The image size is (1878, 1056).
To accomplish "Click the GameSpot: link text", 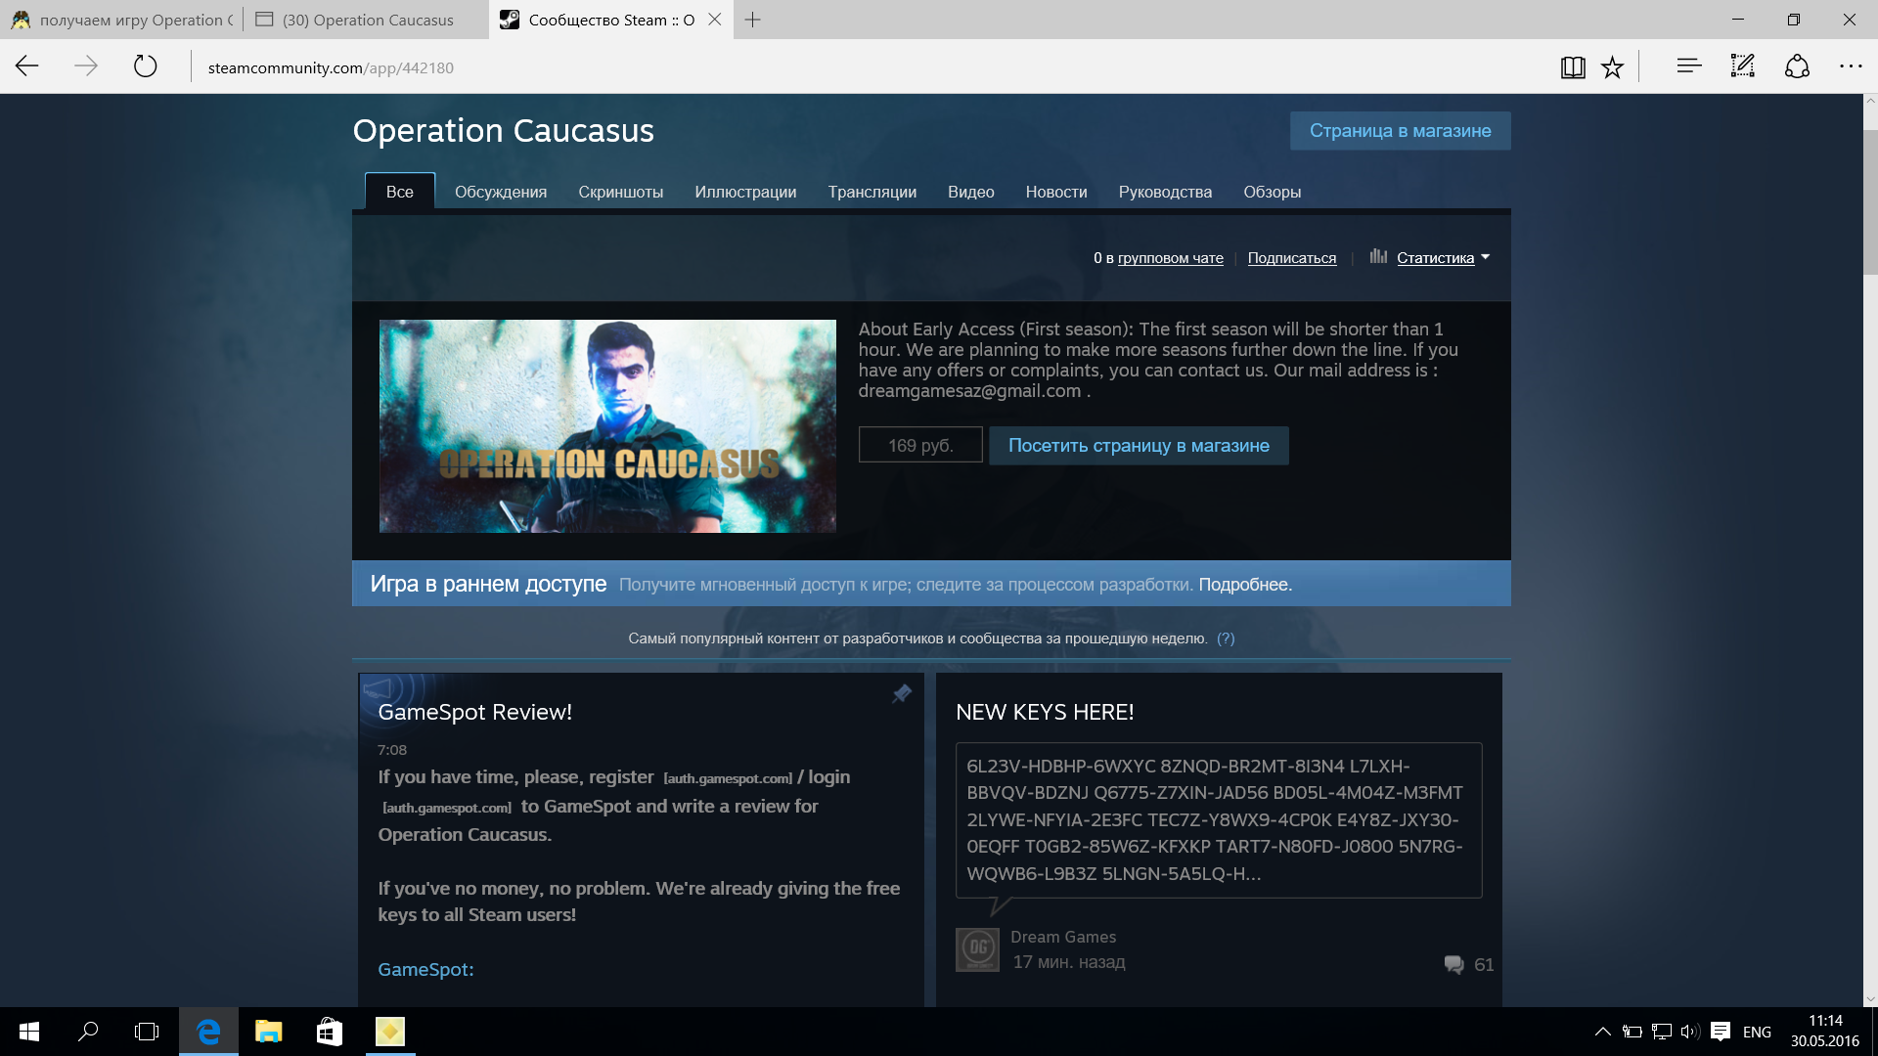I will [x=425, y=969].
